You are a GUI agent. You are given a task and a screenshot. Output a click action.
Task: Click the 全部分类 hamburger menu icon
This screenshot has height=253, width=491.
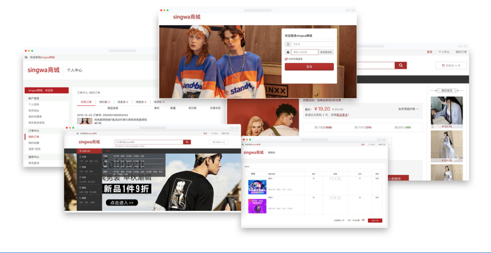click(81, 151)
